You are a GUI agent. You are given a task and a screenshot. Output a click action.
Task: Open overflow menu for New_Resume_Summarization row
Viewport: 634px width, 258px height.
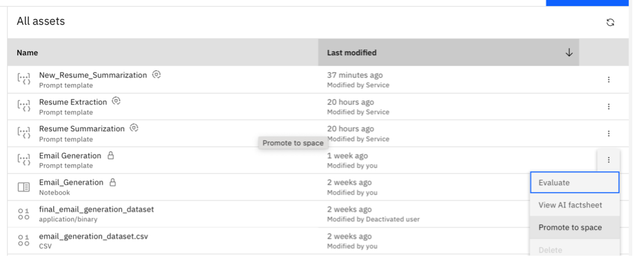click(609, 80)
